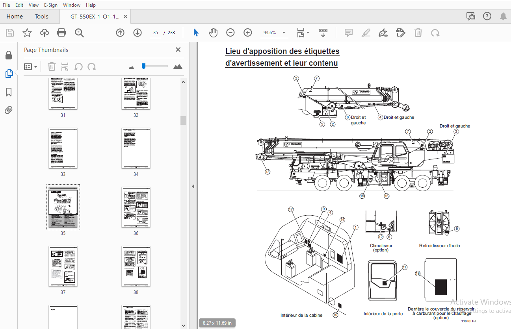
Task: Open the fit page scrolling options
Action: click(x=303, y=33)
